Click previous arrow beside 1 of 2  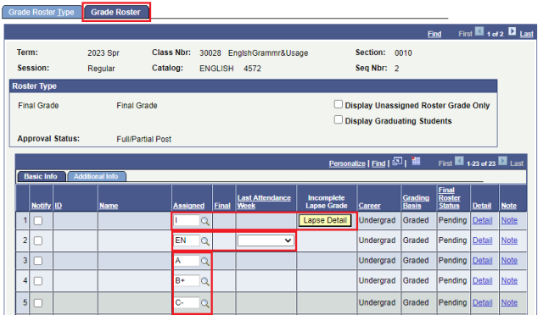coord(479,32)
